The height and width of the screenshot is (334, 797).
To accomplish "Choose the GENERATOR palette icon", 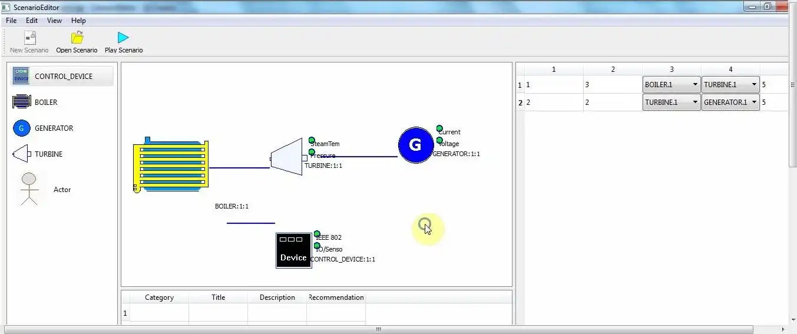I will pos(21,128).
